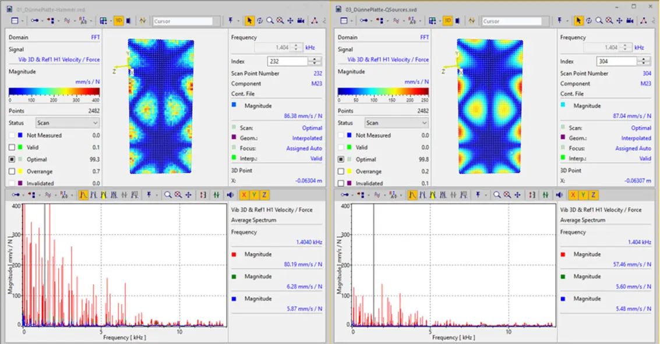Activate the rotate view tool in left window
This screenshot has width=660, height=344.
click(260, 20)
